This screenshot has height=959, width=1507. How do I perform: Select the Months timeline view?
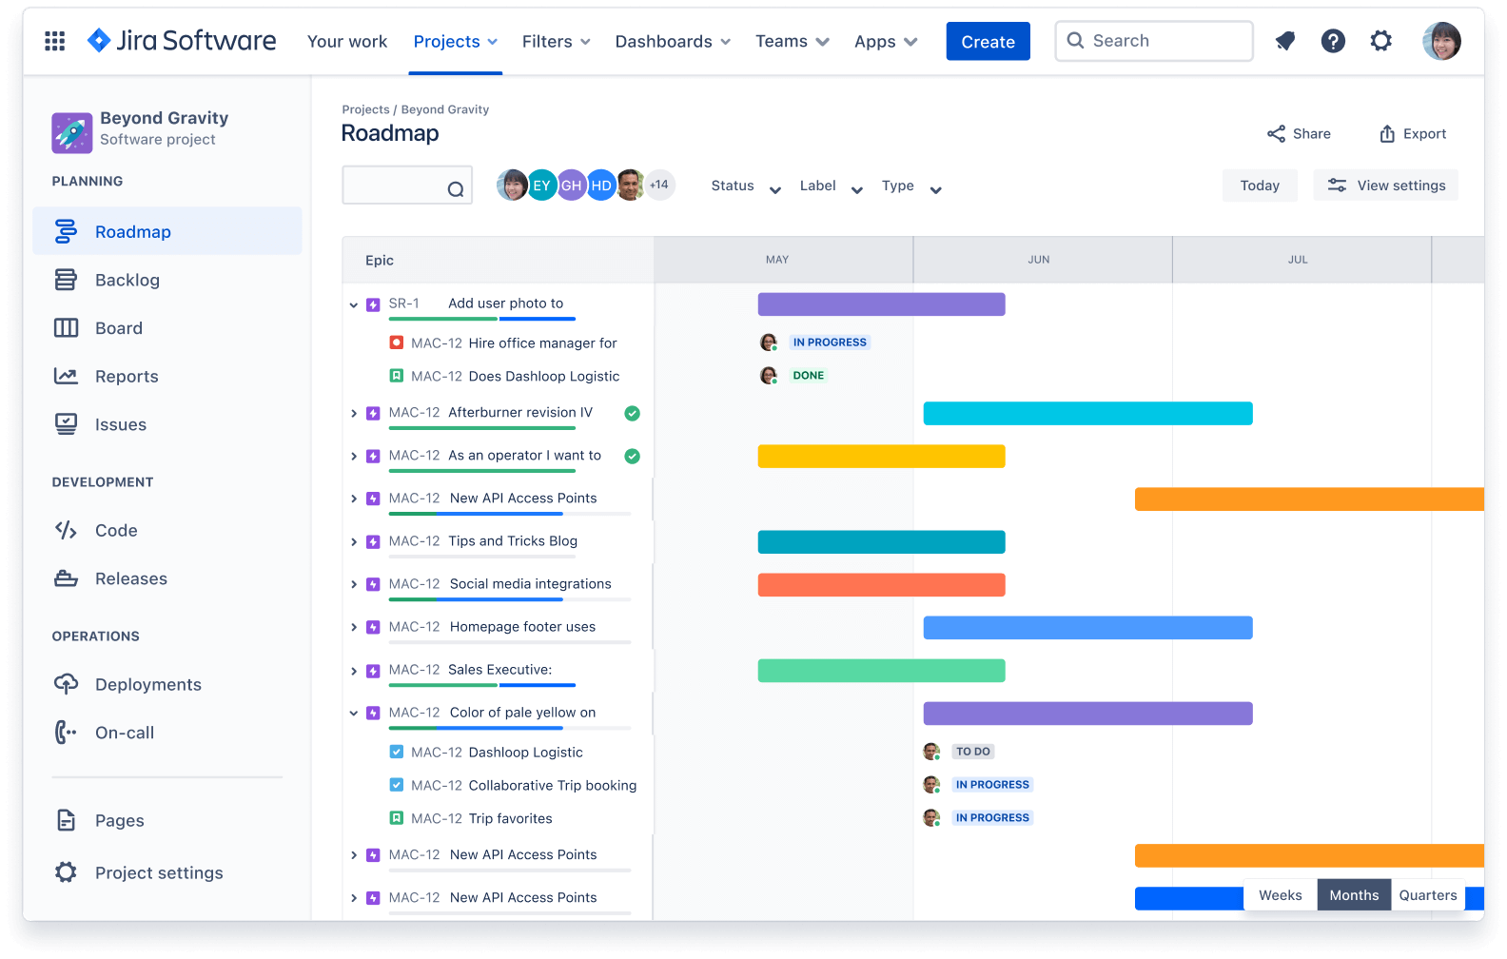(1353, 895)
